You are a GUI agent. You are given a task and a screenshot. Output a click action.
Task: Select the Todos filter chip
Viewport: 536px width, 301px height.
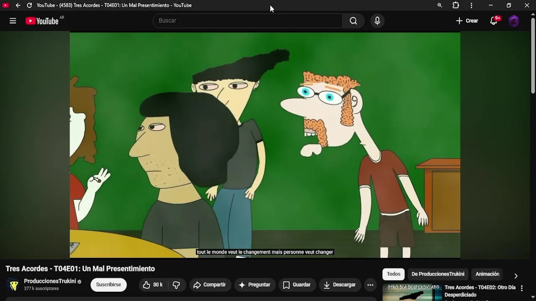[x=394, y=274]
